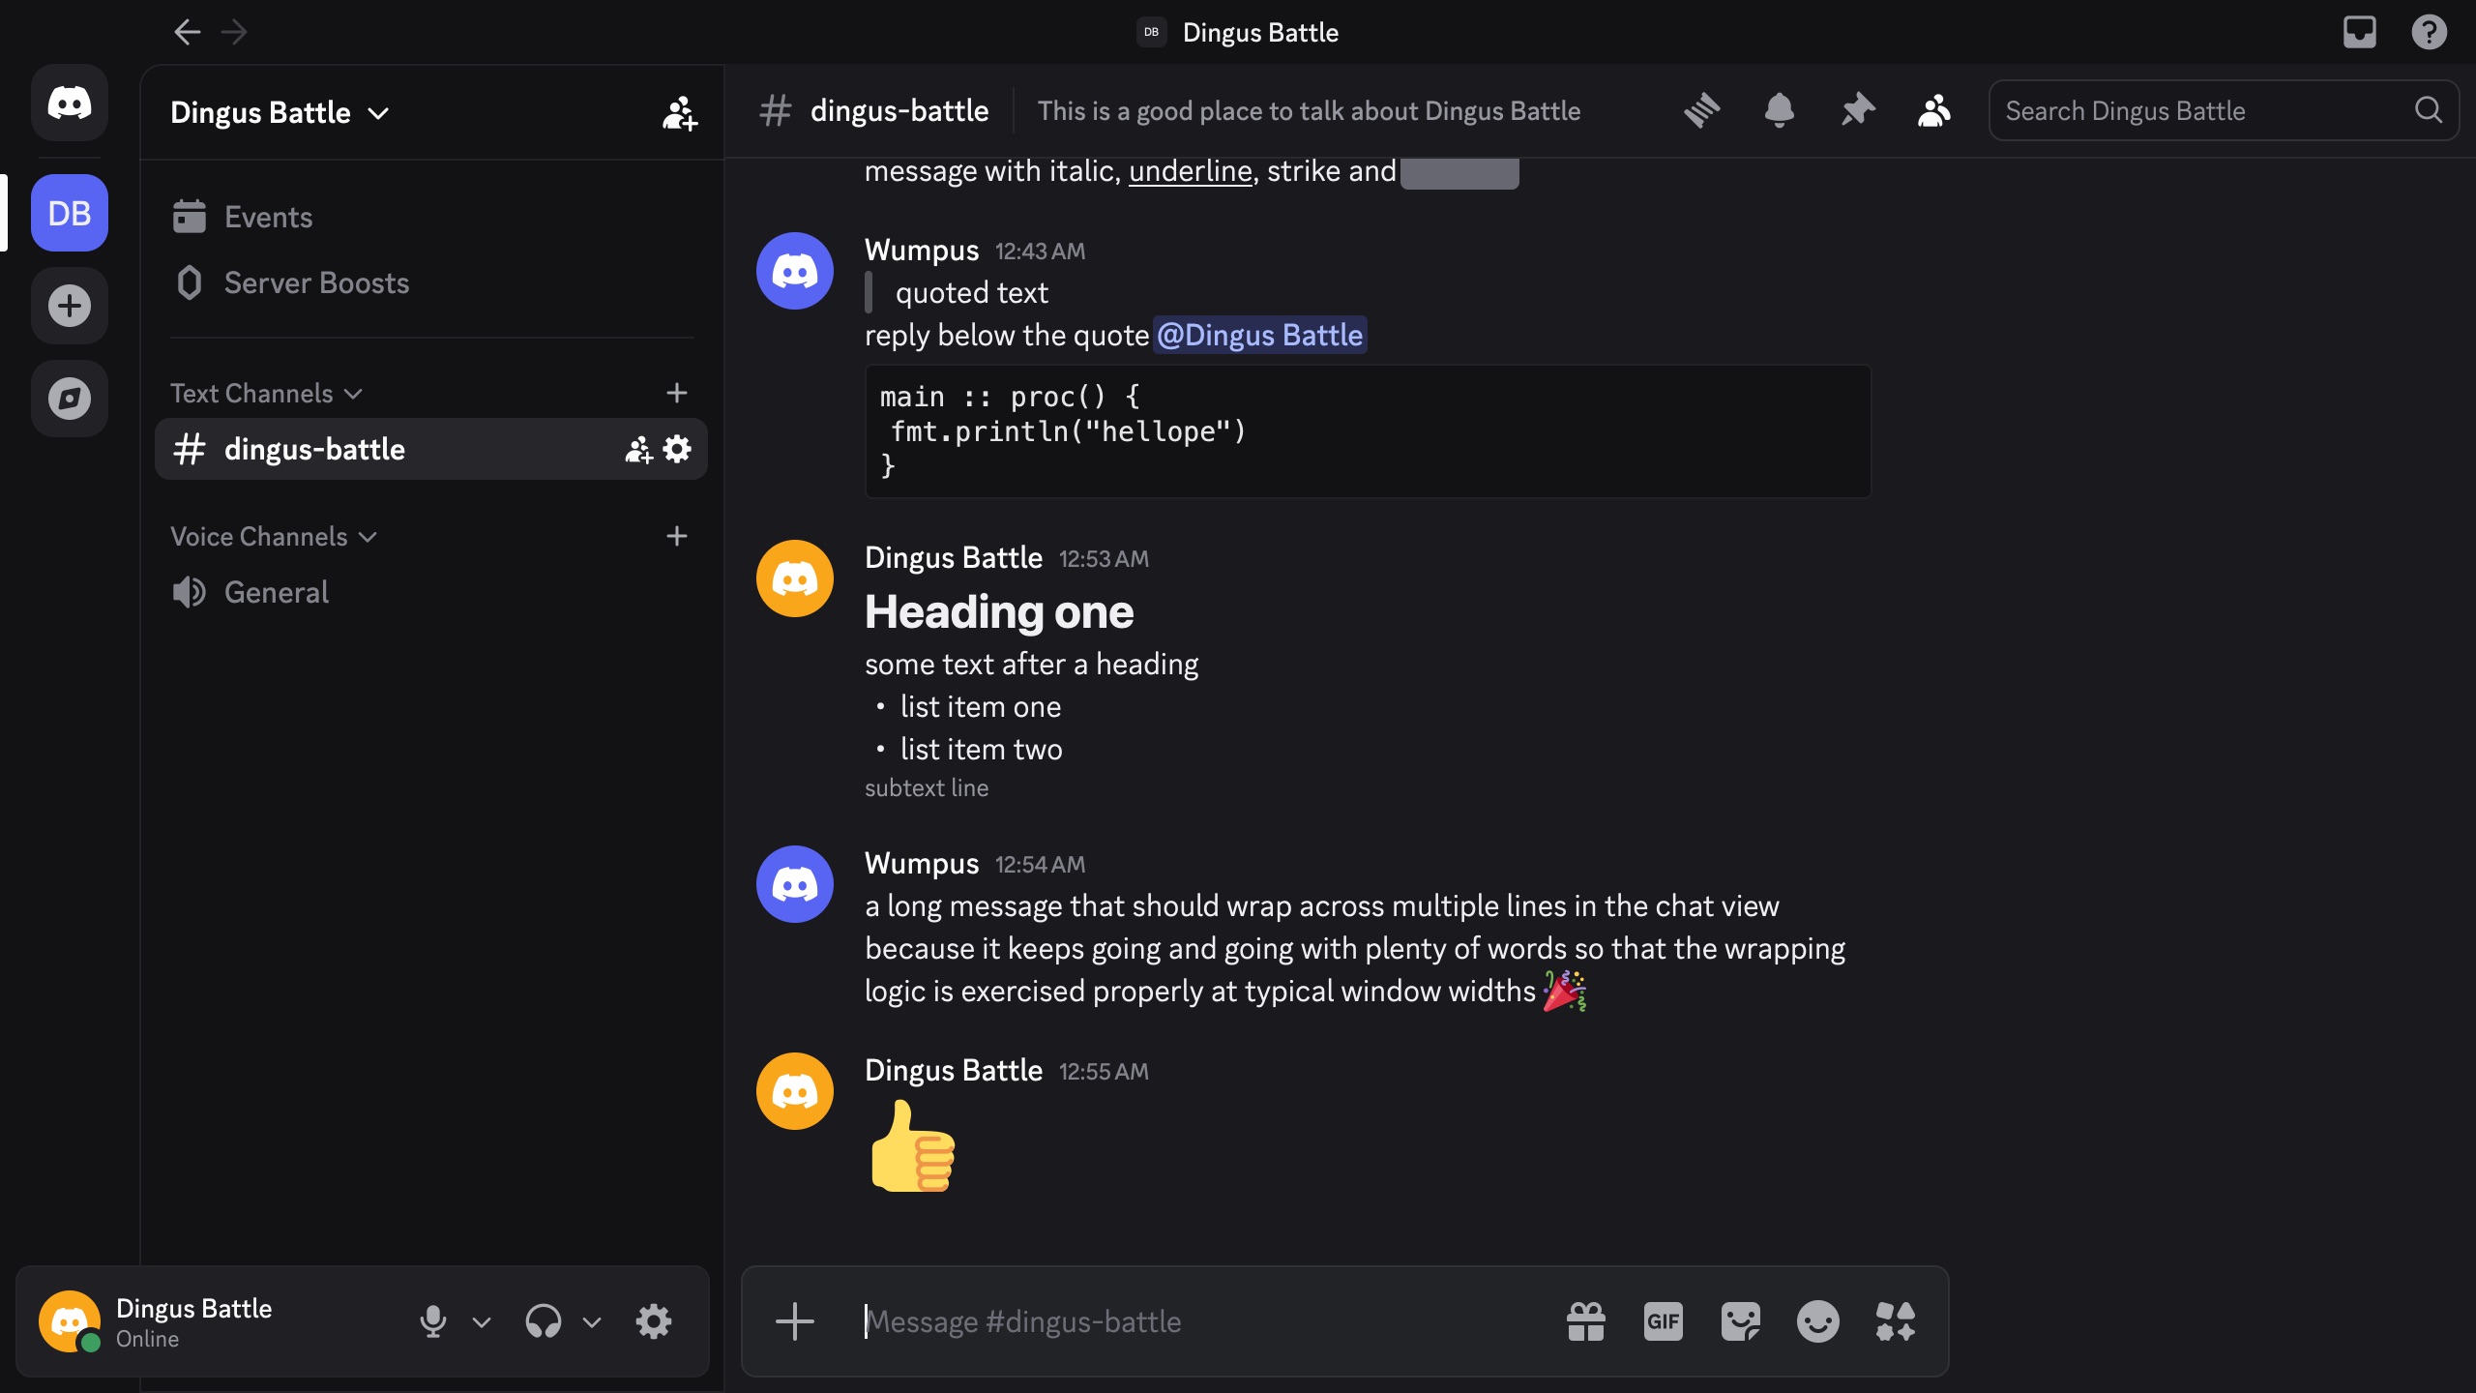Click the code block with main proc
Screen dimensions: 2476x1393
click(1368, 431)
